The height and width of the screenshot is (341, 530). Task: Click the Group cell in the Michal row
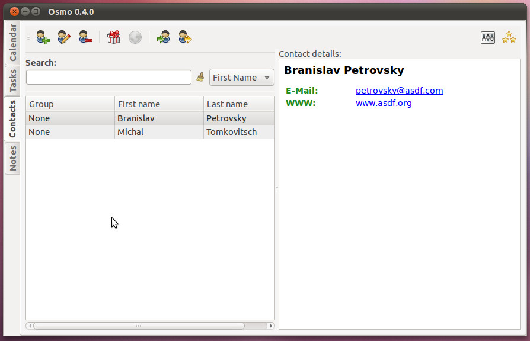[x=71, y=132]
